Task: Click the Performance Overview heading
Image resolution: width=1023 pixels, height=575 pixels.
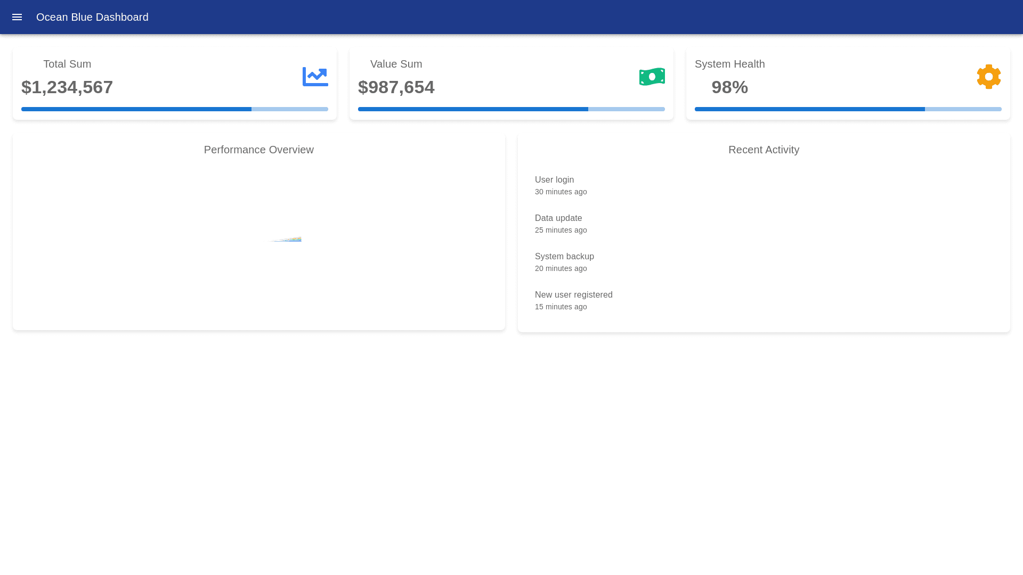Action: pyautogui.click(x=259, y=150)
